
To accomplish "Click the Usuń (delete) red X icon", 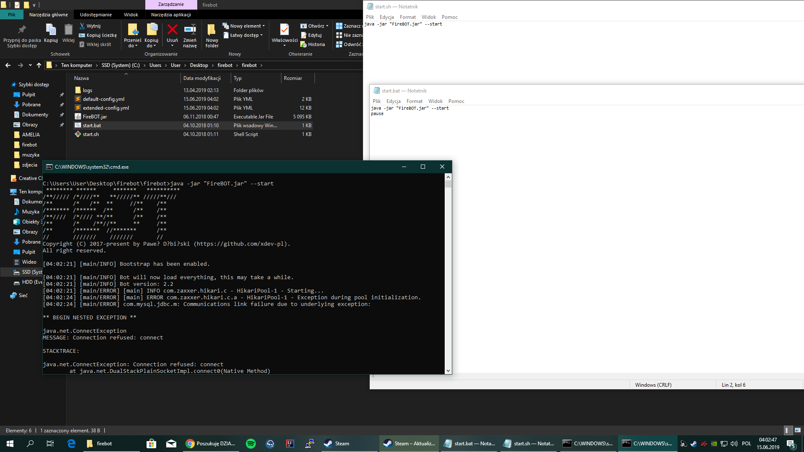I will coord(172,30).
